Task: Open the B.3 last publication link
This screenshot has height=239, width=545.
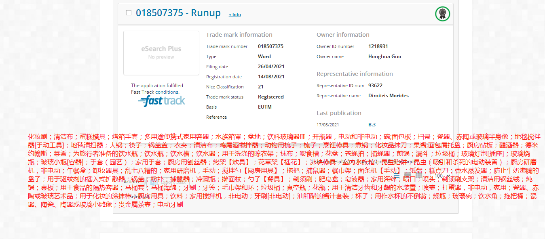Action: point(372,125)
